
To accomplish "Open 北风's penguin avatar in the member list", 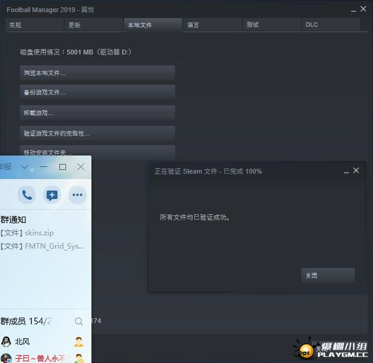I will (x=6, y=342).
